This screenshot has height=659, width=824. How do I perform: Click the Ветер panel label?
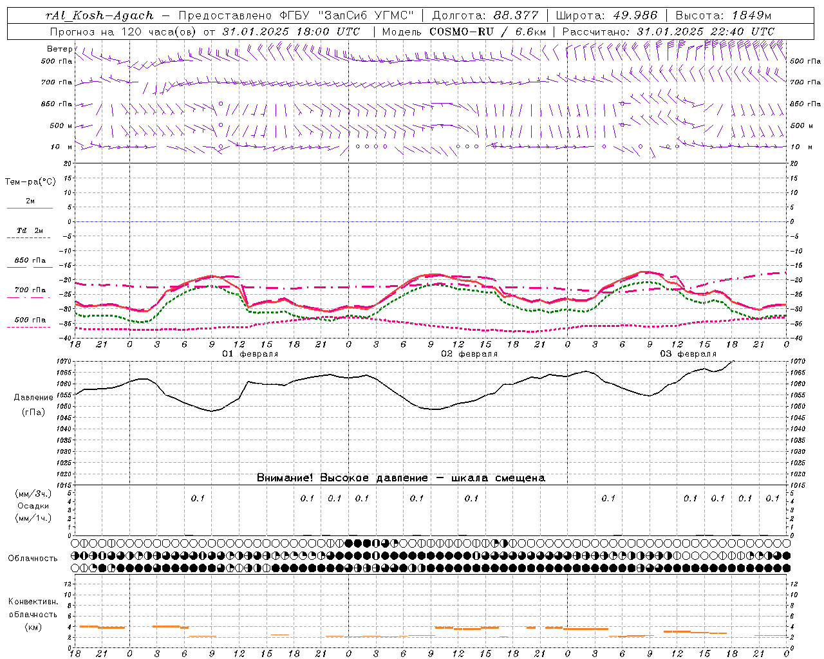61,49
